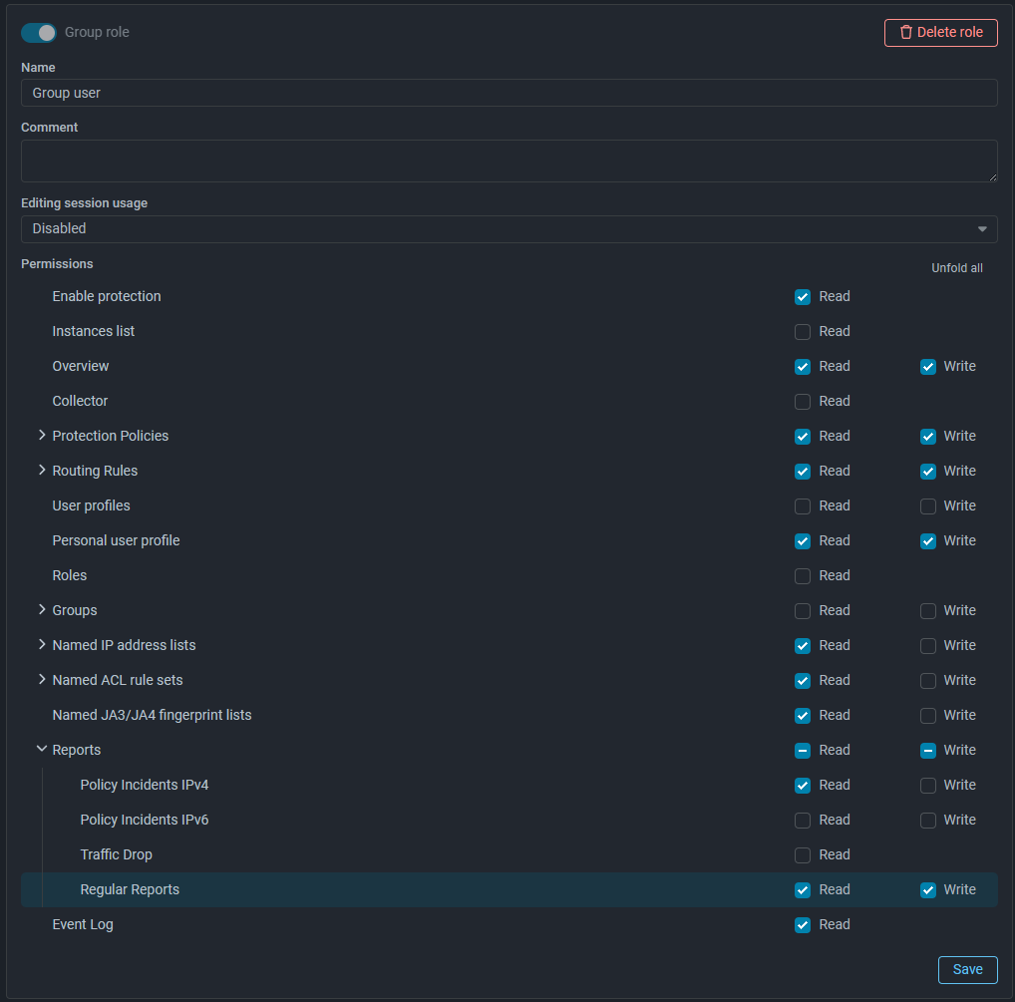Image resolution: width=1015 pixels, height=1002 pixels.
Task: Expand the Routing Rules chevron
Action: point(42,471)
